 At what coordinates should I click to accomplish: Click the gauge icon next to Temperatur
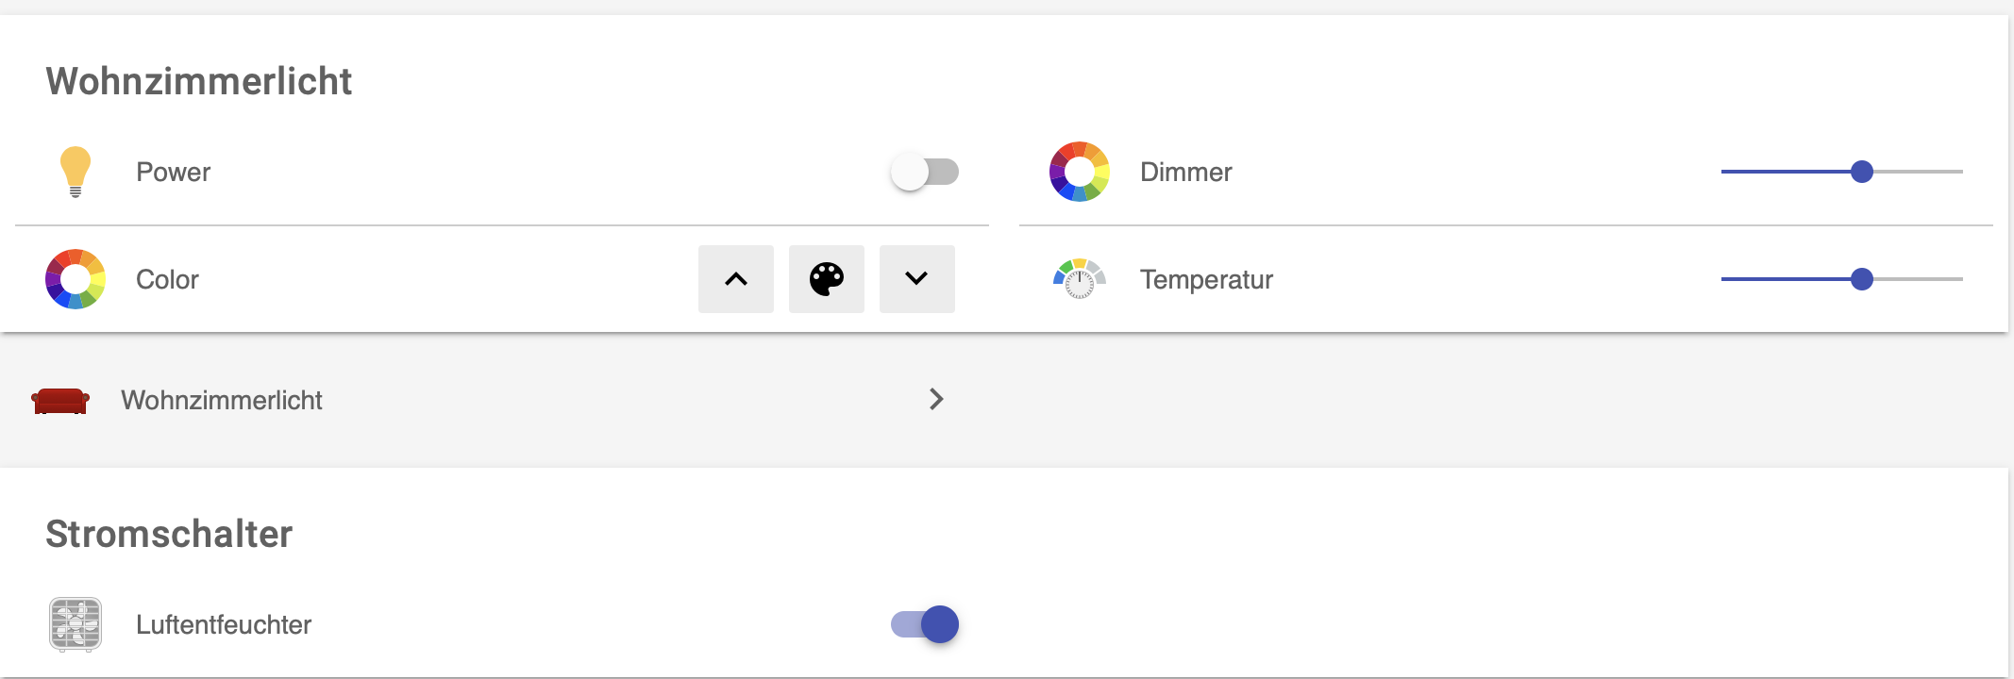click(x=1080, y=279)
